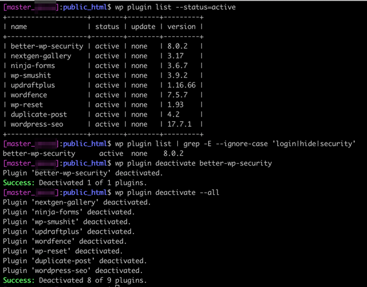This screenshot has height=287, width=367.
Task: Click 'public_html' in the prompt before grep command
Action: click(85, 144)
